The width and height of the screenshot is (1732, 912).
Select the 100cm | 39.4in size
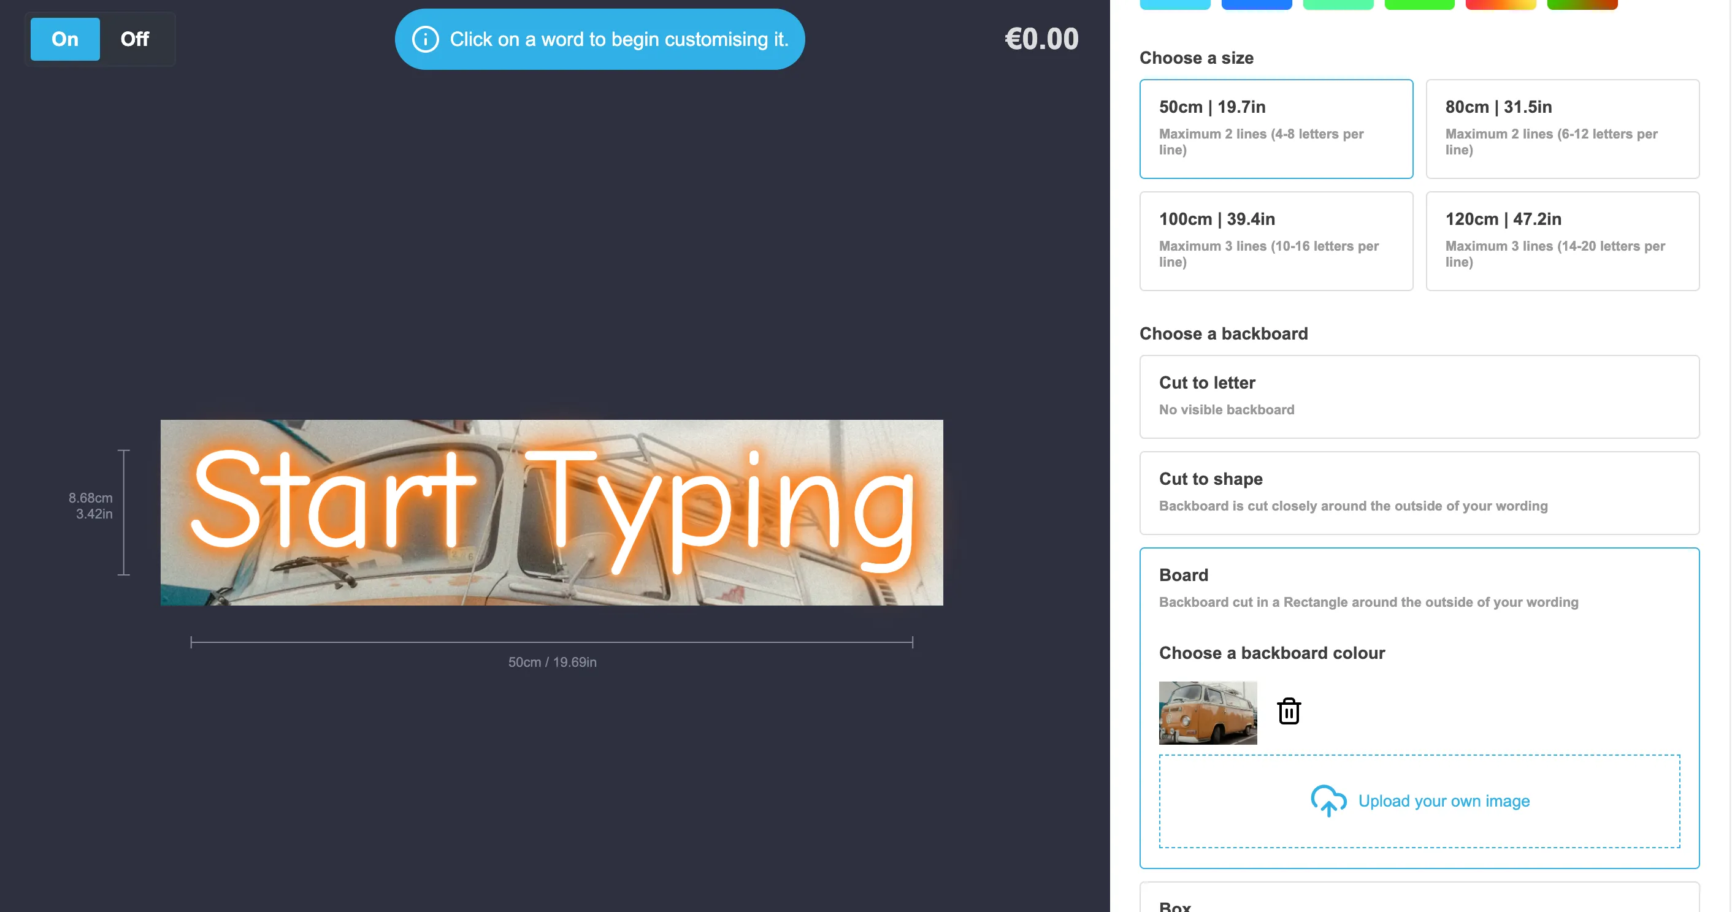tap(1276, 240)
